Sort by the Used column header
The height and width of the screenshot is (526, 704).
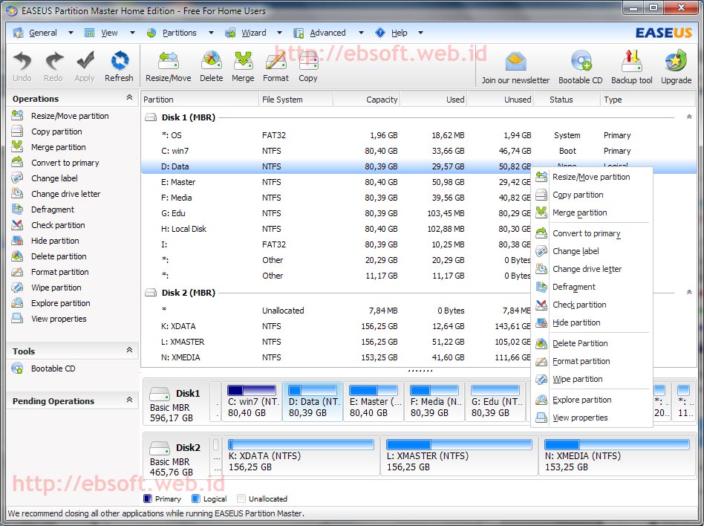434,100
